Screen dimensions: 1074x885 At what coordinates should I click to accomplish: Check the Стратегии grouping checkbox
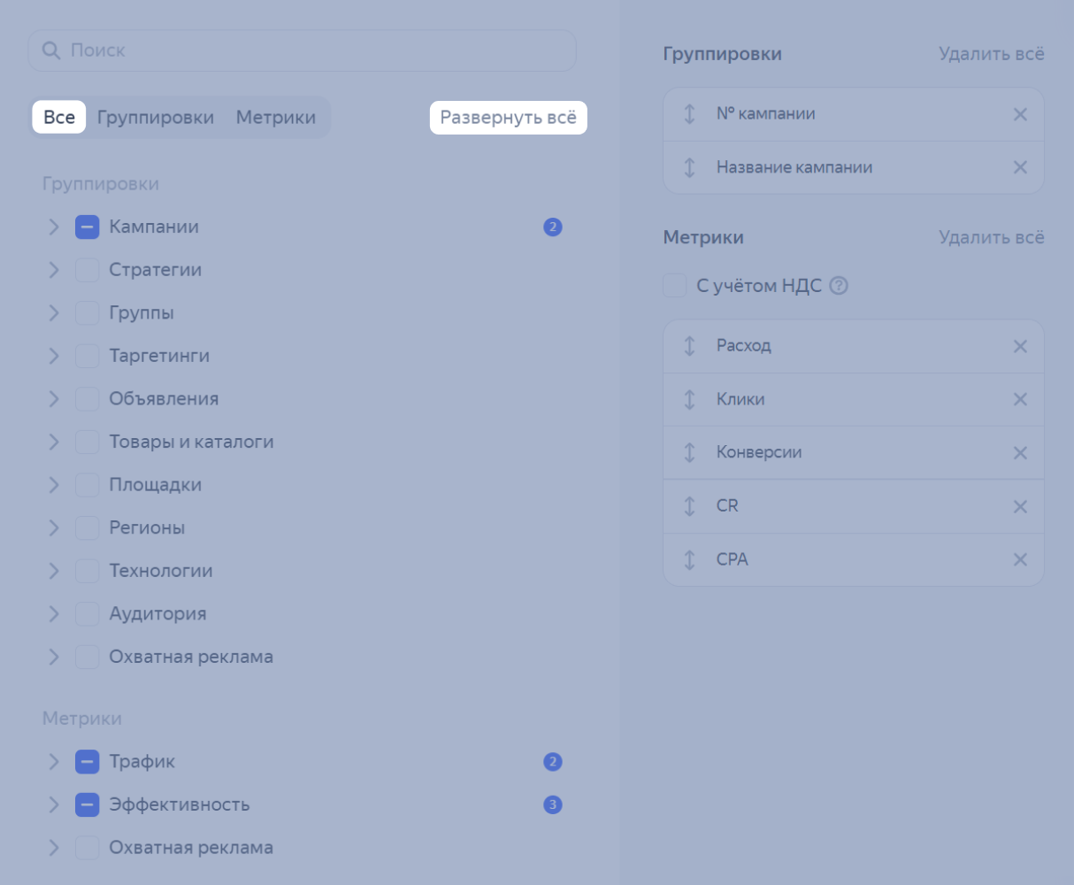[87, 270]
